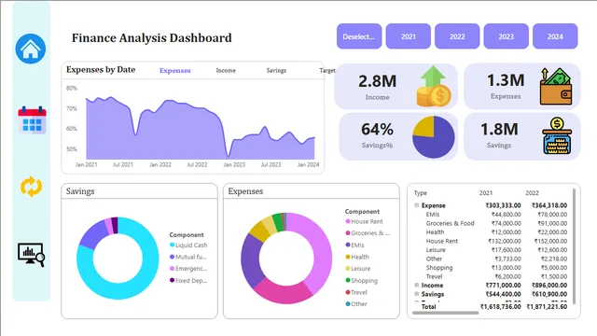Filter dashboard by year 2021
The width and height of the screenshot is (597, 336).
point(409,36)
